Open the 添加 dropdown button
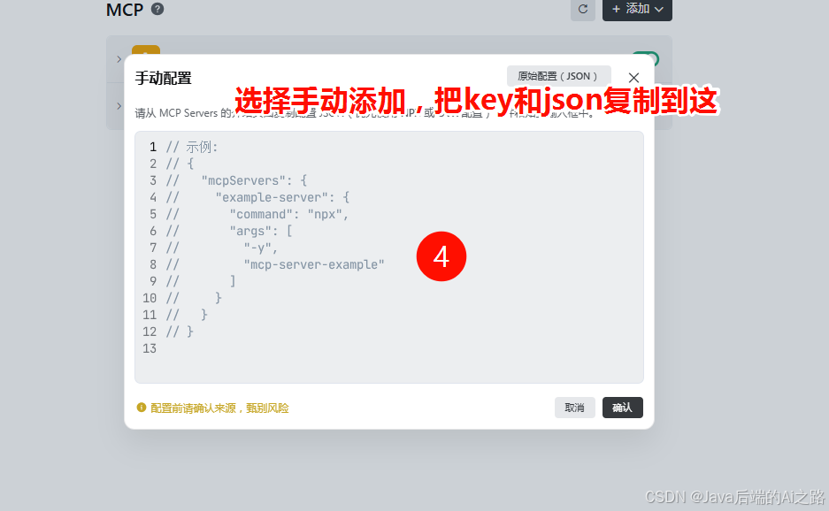The width and height of the screenshot is (829, 511). pyautogui.click(x=637, y=9)
